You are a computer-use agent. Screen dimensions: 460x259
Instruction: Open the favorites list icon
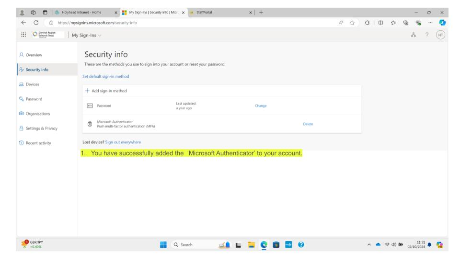(393, 23)
